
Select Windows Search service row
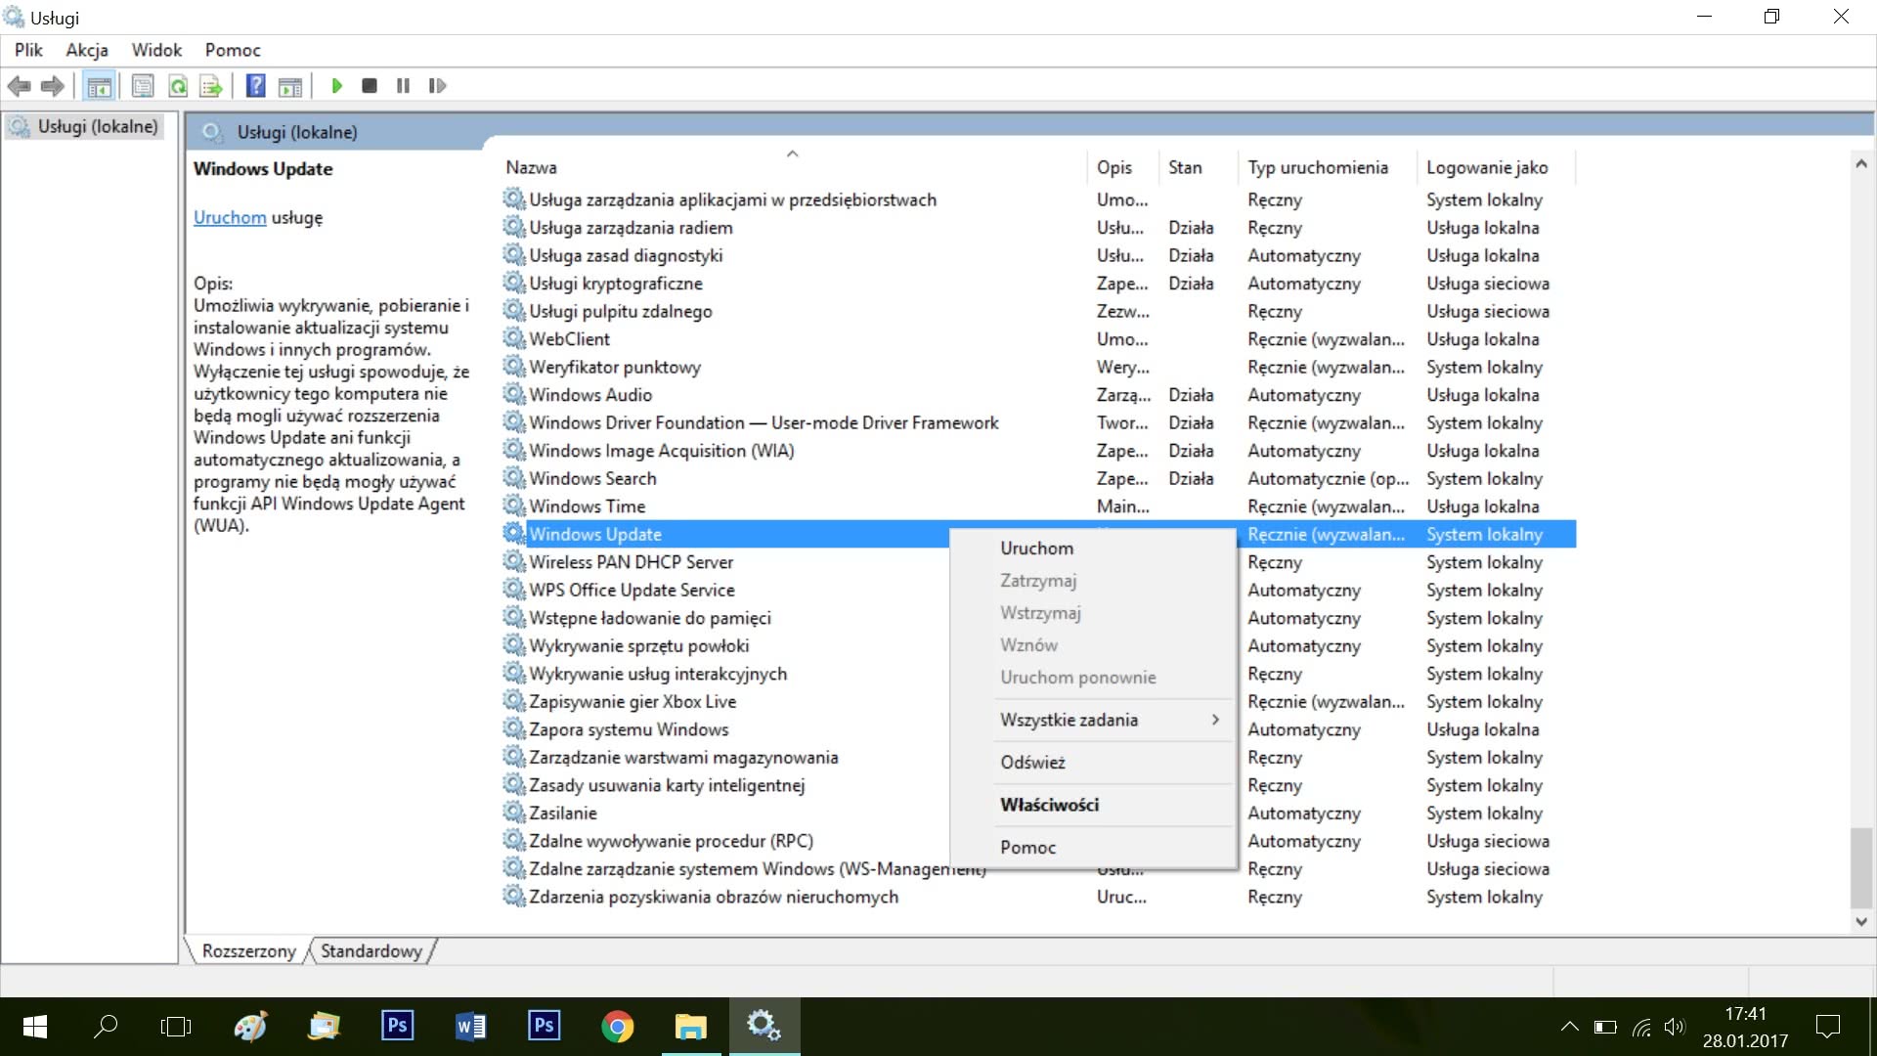[x=1039, y=478]
